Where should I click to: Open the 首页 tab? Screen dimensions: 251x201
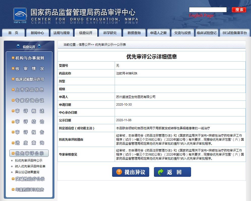[x=13, y=33]
